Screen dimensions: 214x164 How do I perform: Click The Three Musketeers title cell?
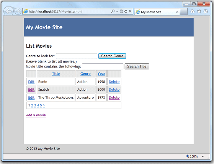click(x=56, y=98)
